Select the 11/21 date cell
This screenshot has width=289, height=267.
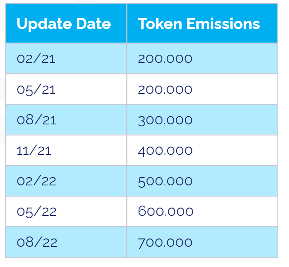66,151
